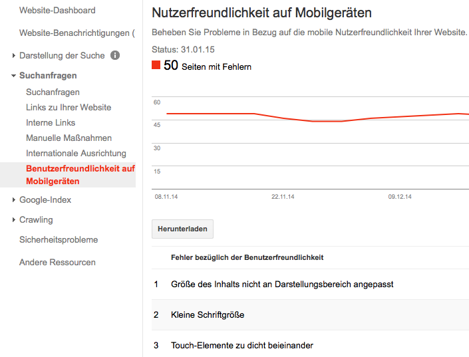Open Website-Dashboard

click(x=57, y=11)
